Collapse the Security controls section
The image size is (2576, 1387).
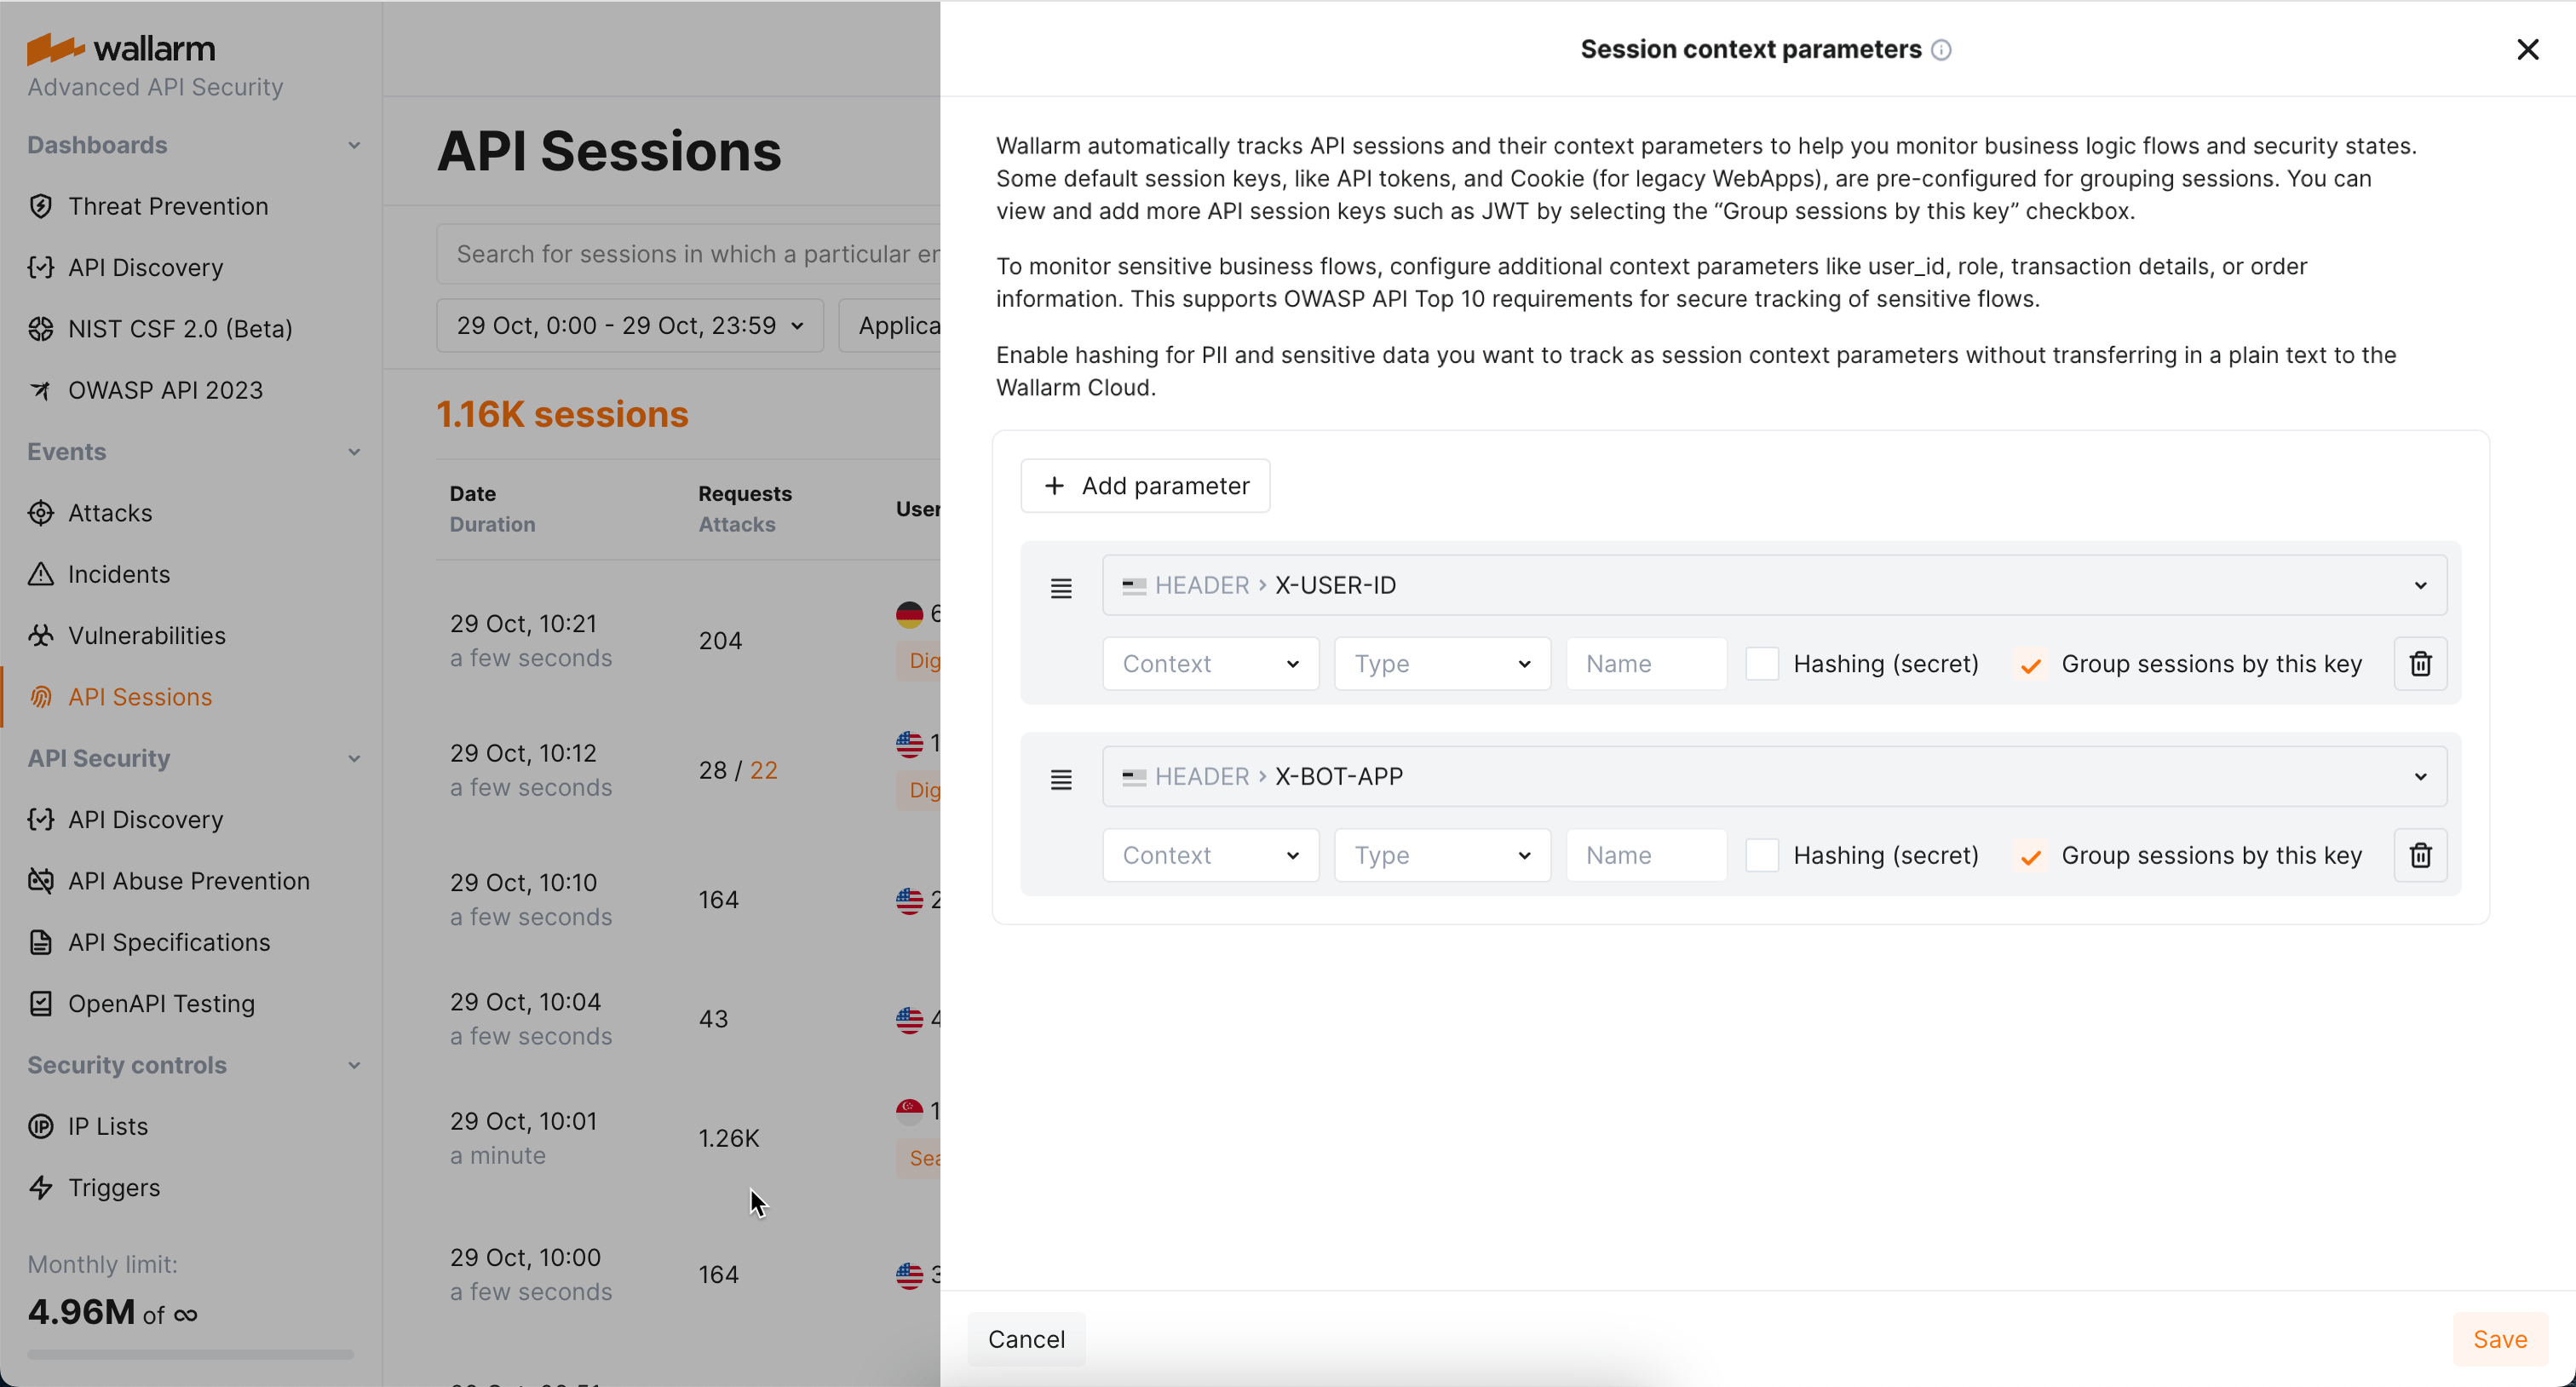354,1065
